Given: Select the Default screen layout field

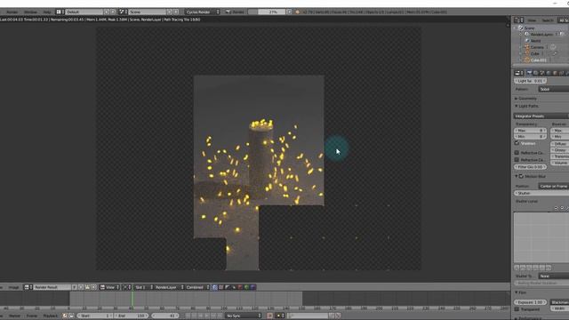Looking at the screenshot, I should pyautogui.click(x=84, y=12).
